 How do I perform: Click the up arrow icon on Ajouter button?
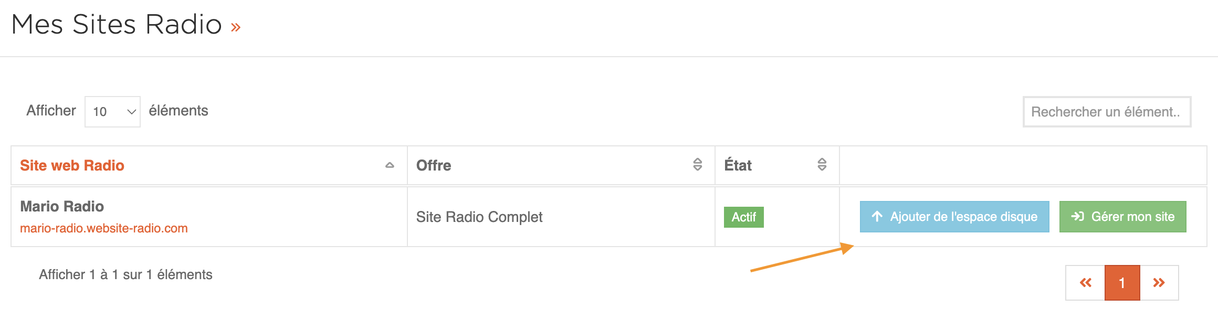coord(877,216)
